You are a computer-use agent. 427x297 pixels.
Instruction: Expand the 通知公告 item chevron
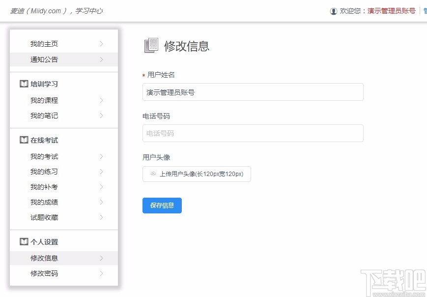(x=102, y=59)
